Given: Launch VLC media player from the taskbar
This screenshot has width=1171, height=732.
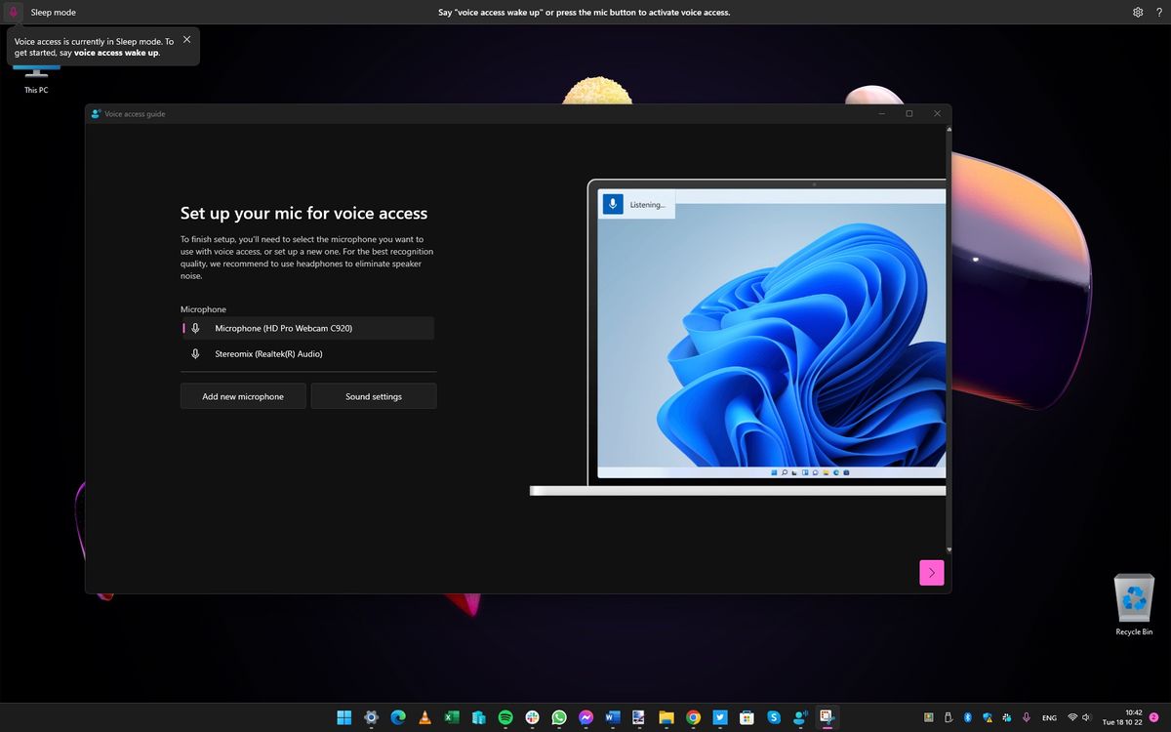Looking at the screenshot, I should click(x=424, y=717).
